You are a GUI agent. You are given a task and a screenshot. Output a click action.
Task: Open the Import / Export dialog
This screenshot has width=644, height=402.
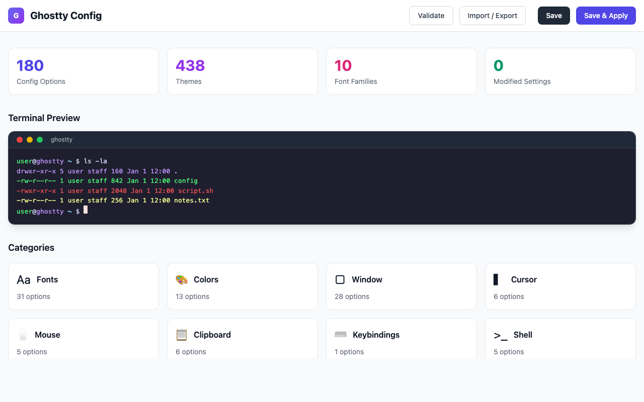(492, 16)
